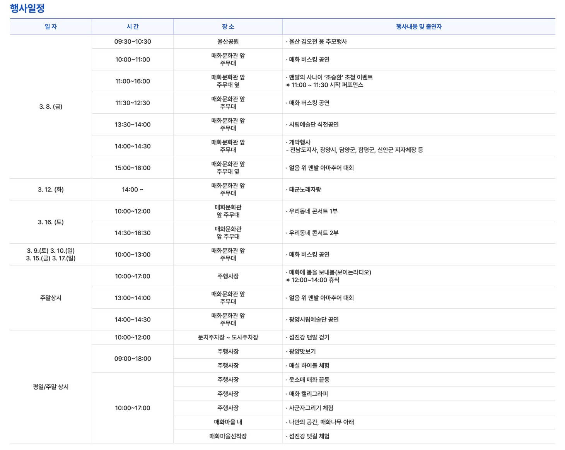
Task: Click the 옷소매 매화 끝동 entry
Action: coord(308,380)
